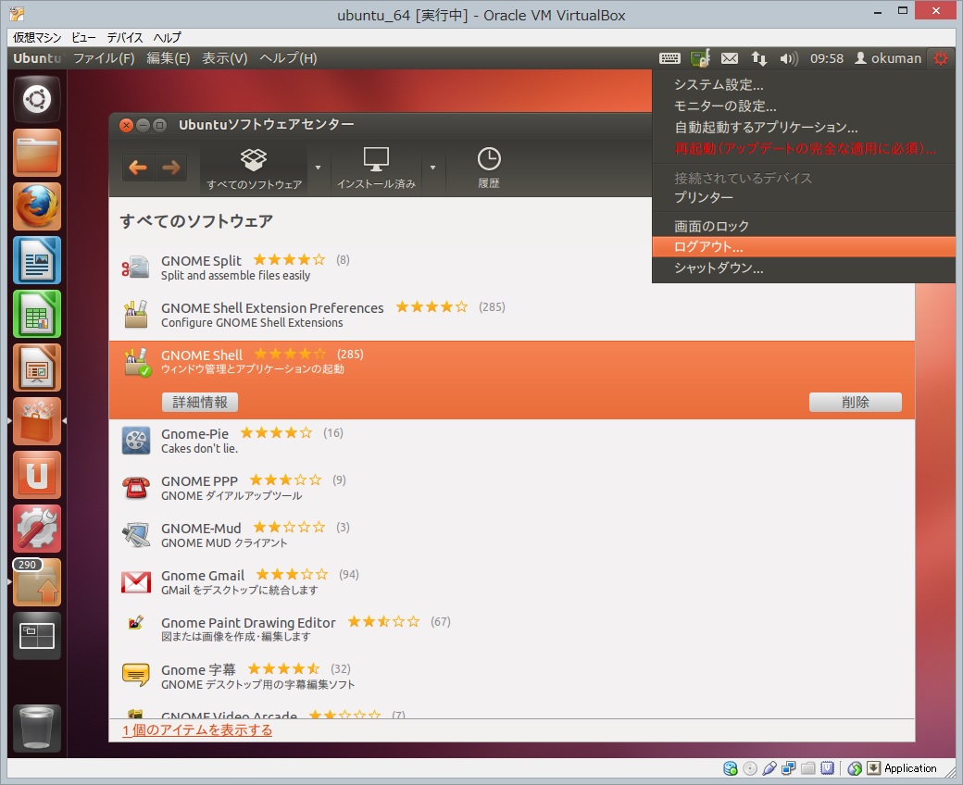Screen dimensions: 963x785
Task: Open the 表示(V) menu
Action: [x=225, y=58]
